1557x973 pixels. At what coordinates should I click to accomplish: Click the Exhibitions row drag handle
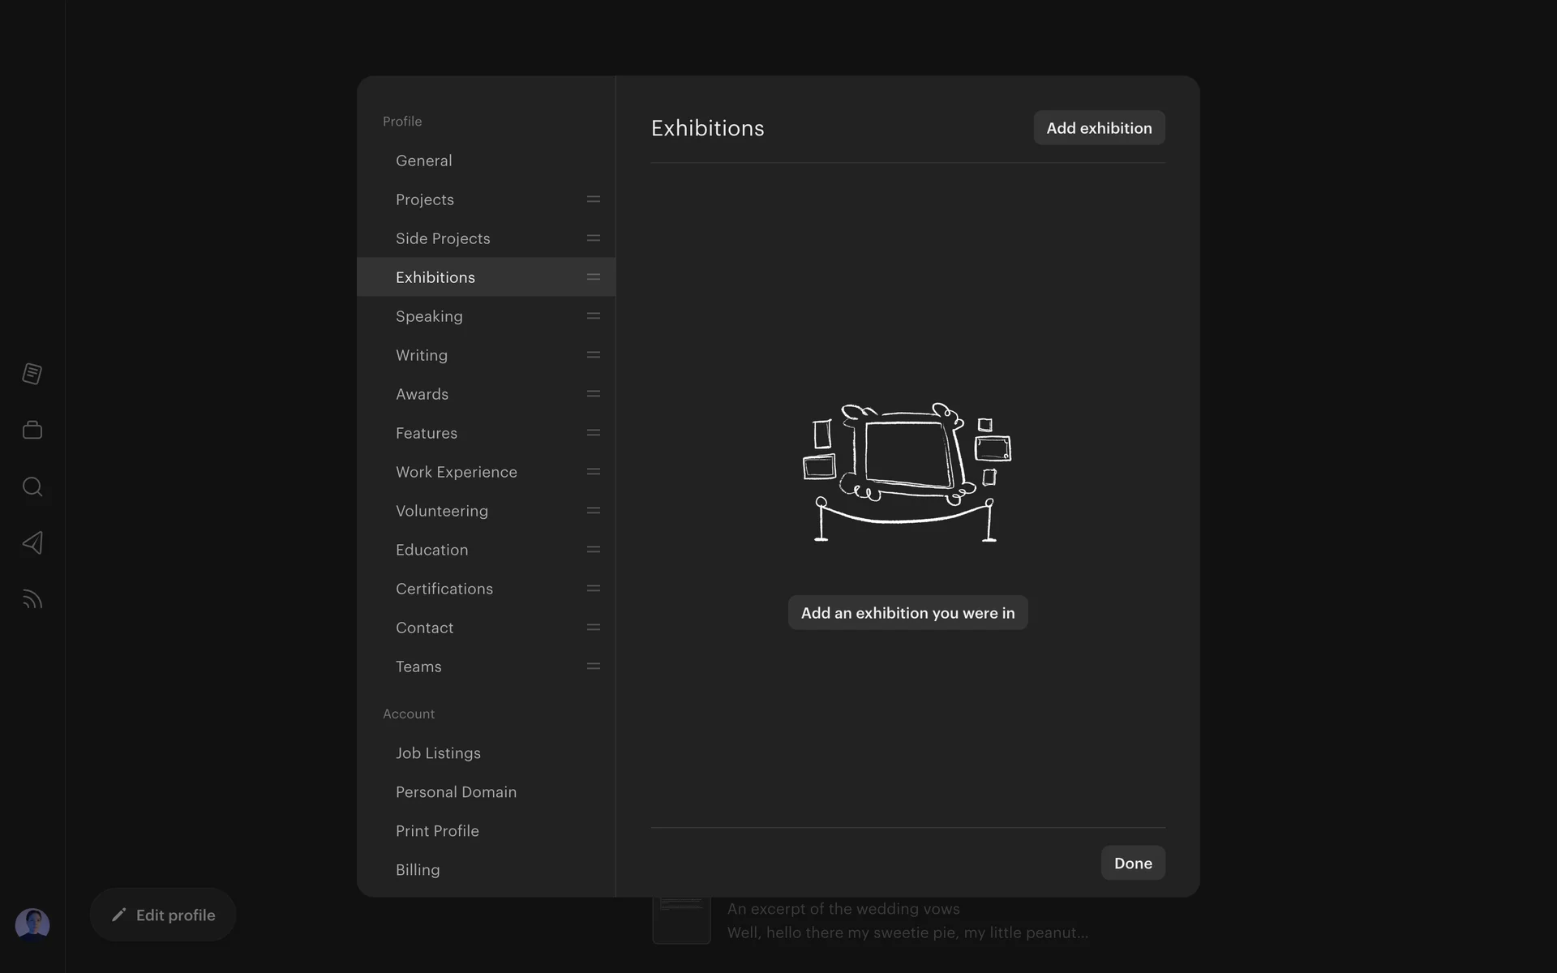[x=593, y=277]
